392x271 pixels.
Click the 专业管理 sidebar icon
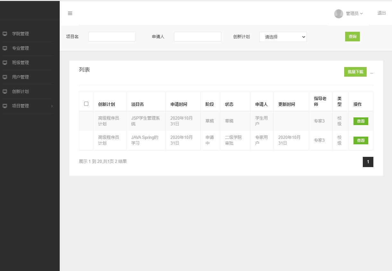[x=4, y=48]
